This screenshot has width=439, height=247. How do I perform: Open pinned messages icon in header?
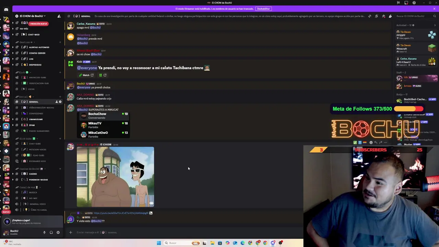[383, 16]
